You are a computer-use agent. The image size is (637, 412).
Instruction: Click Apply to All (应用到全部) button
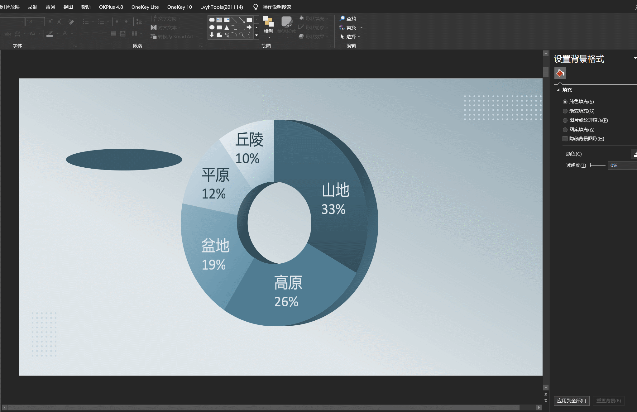click(571, 400)
